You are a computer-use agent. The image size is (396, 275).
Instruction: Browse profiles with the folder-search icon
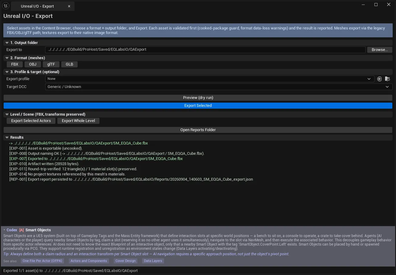click(388, 79)
